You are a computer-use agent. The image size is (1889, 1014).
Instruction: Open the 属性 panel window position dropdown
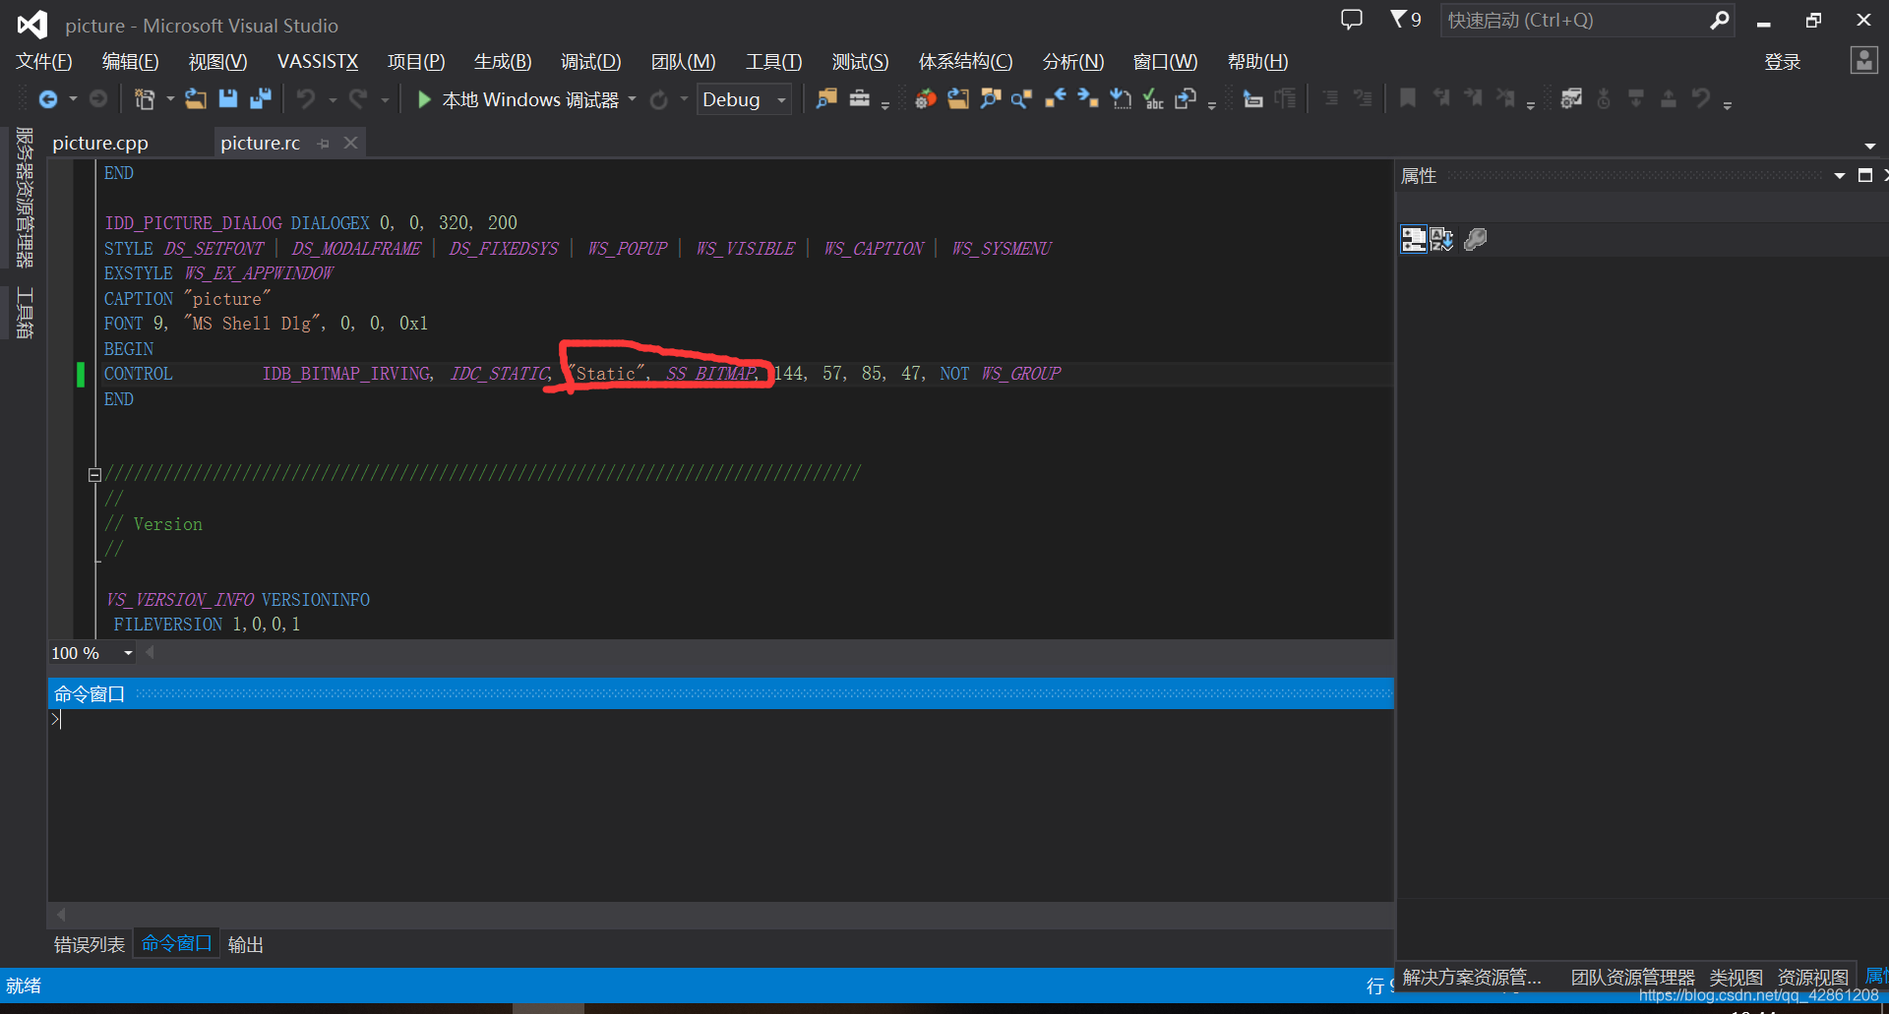click(1839, 176)
